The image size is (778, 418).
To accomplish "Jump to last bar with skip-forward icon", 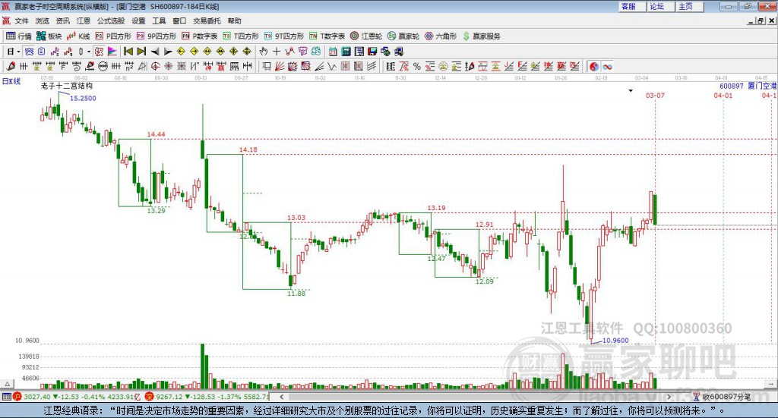I will click(141, 52).
